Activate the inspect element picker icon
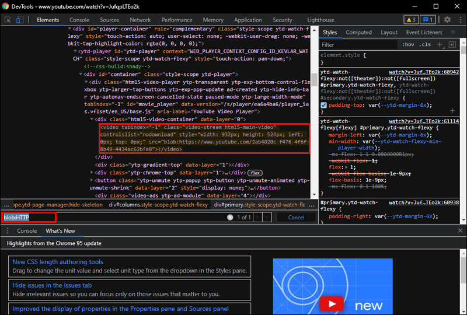 tap(8, 20)
